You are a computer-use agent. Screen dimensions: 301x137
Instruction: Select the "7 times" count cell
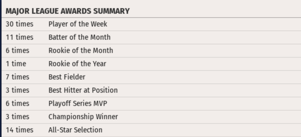(x=17, y=77)
